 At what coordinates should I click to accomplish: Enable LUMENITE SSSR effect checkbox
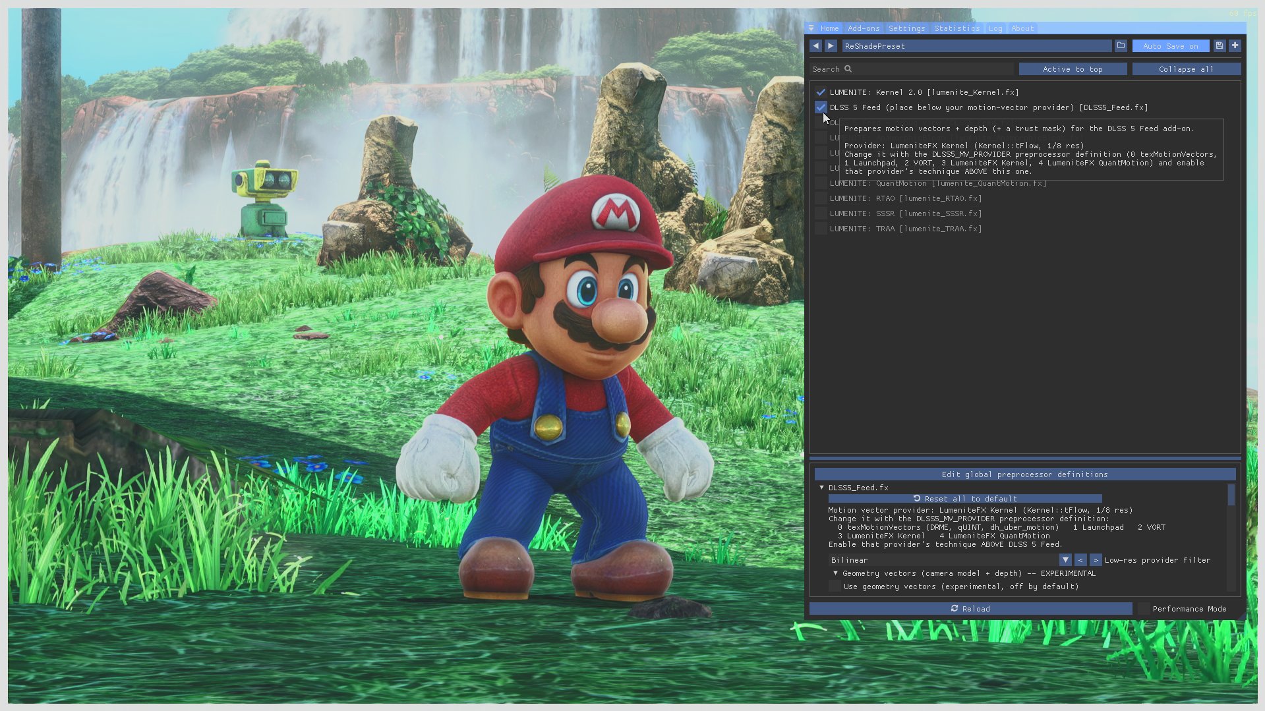821,213
